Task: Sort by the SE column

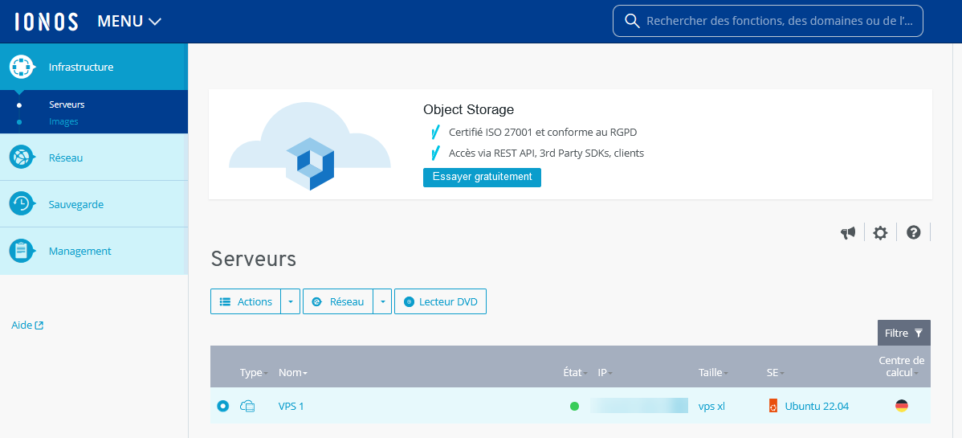Action: click(776, 372)
